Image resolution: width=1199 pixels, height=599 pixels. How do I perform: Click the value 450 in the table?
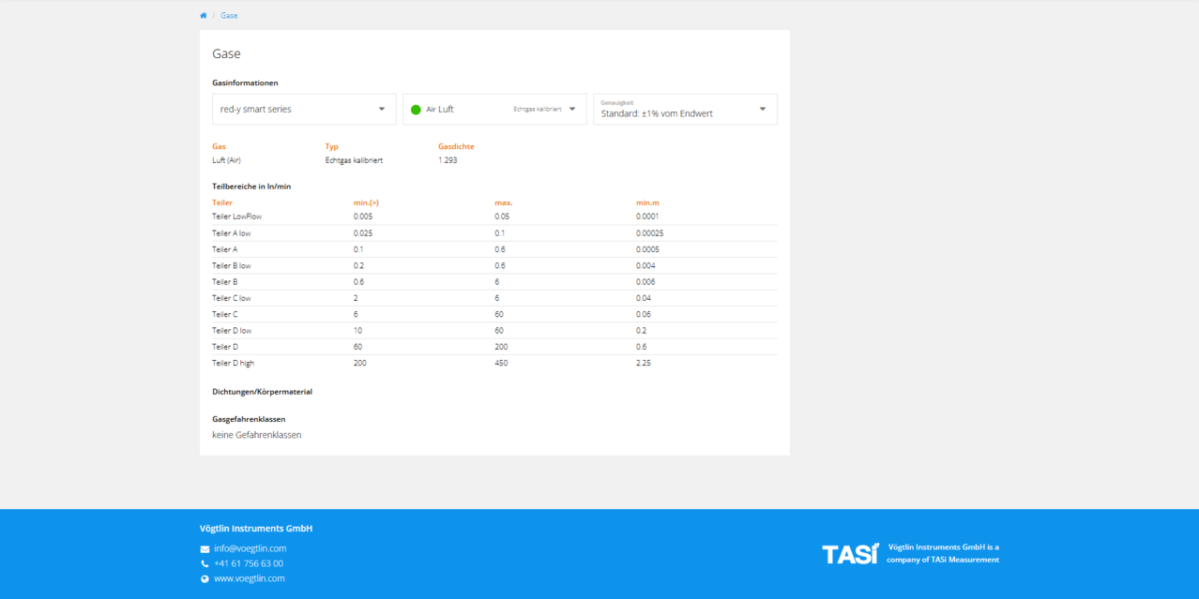[x=501, y=363]
